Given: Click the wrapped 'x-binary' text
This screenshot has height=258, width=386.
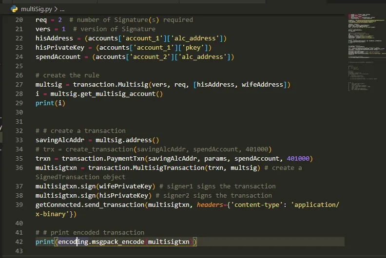Looking at the screenshot, I should (x=51, y=214).
